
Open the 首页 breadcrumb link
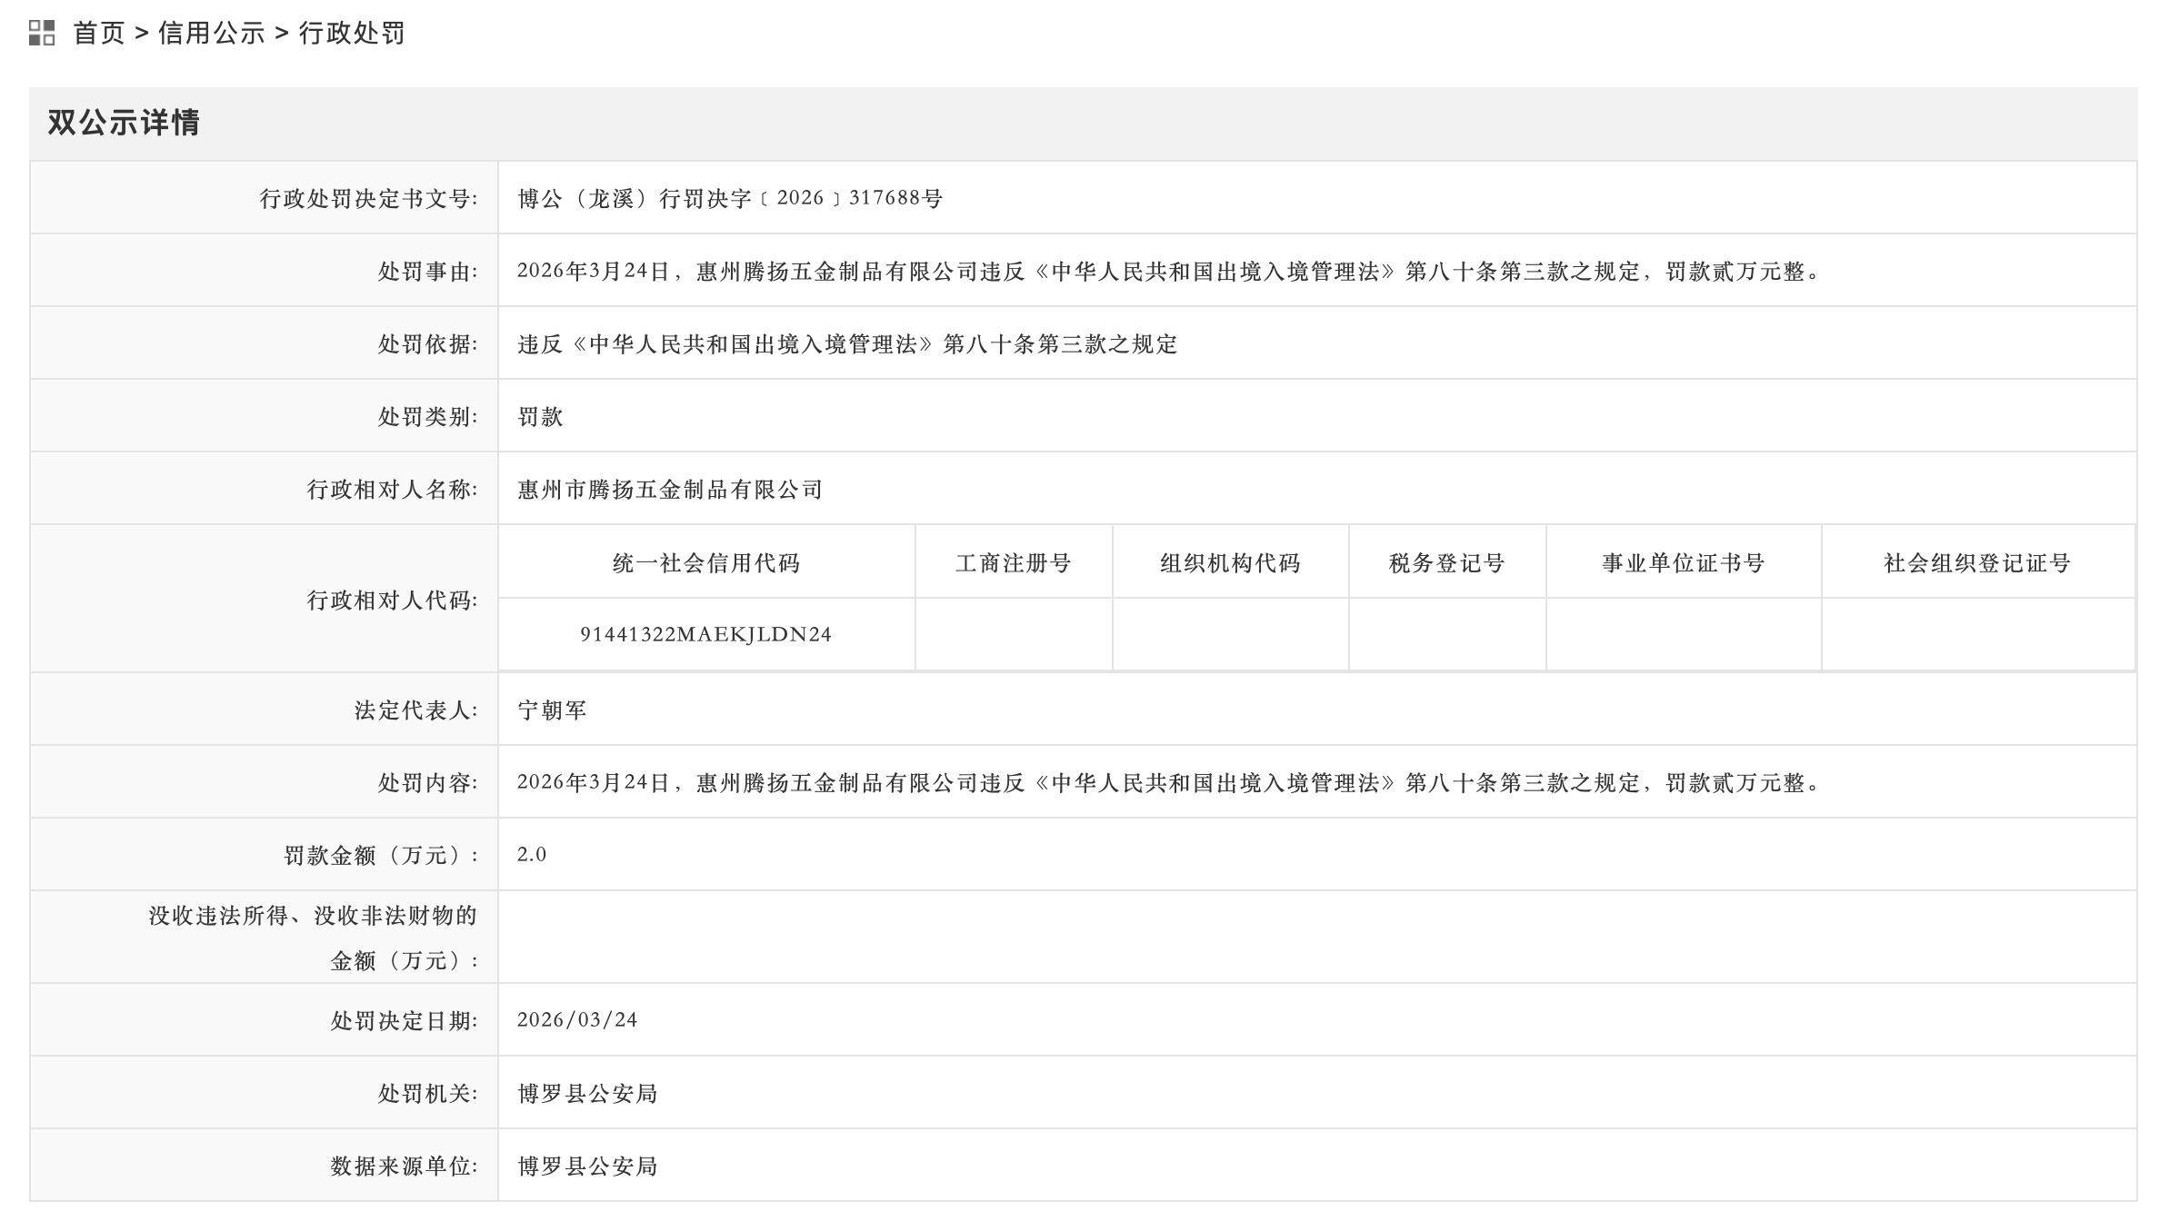click(x=98, y=34)
